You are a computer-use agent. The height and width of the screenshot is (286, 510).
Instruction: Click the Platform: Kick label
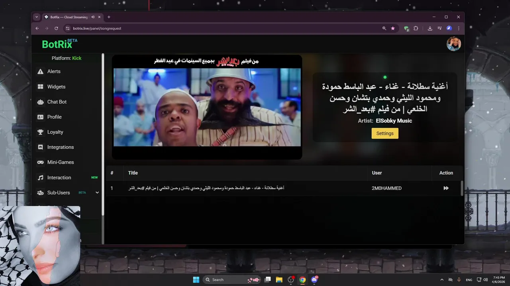point(67,58)
